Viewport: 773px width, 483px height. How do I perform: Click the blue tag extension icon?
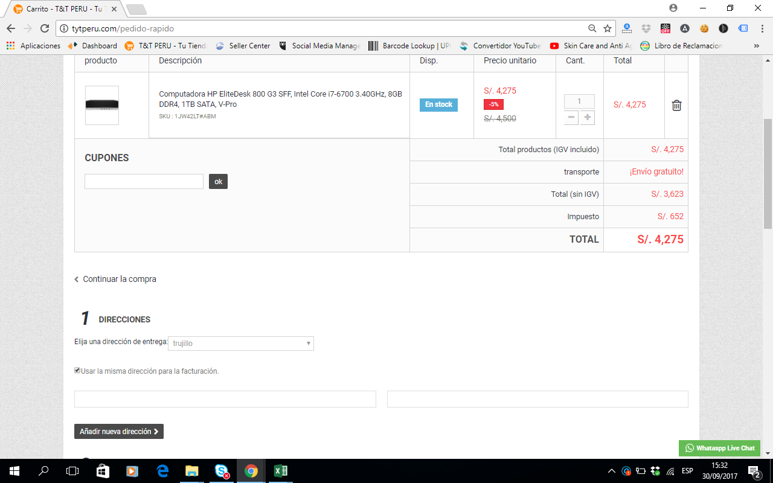click(743, 28)
